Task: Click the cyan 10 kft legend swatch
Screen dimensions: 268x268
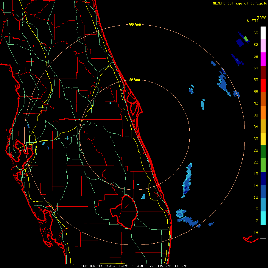Action: tap(263, 218)
